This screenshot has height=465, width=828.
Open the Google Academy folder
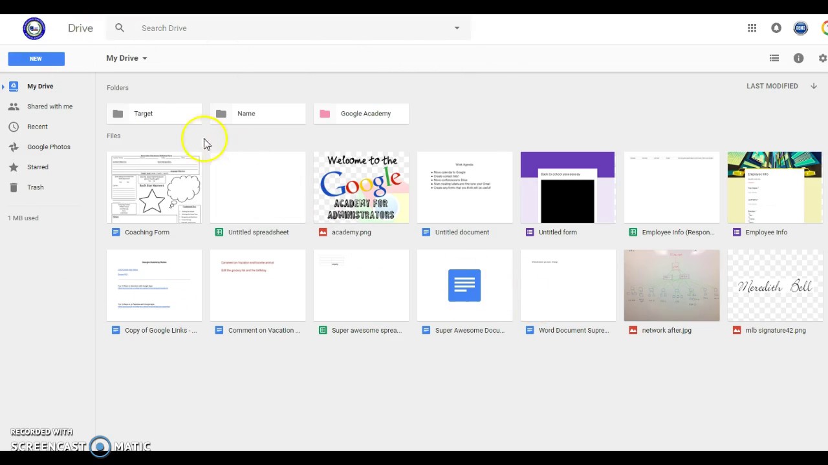(362, 114)
